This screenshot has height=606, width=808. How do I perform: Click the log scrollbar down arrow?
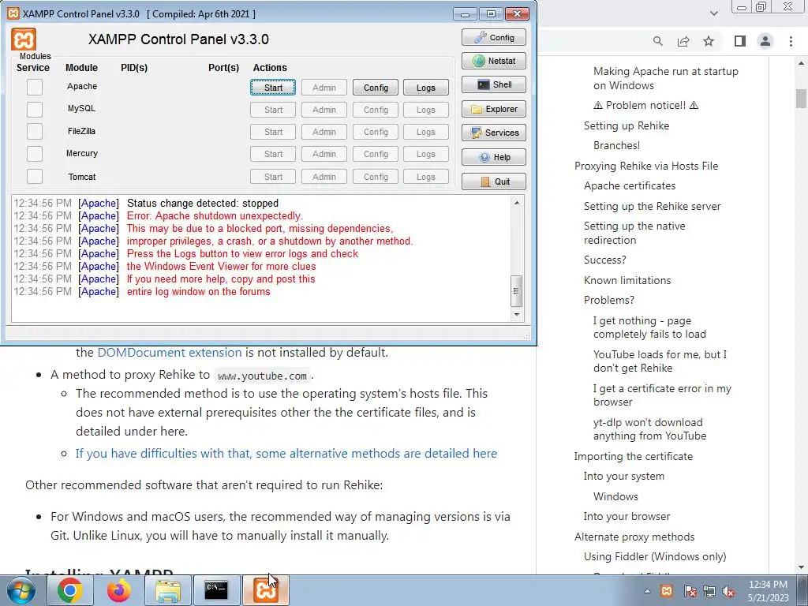517,314
